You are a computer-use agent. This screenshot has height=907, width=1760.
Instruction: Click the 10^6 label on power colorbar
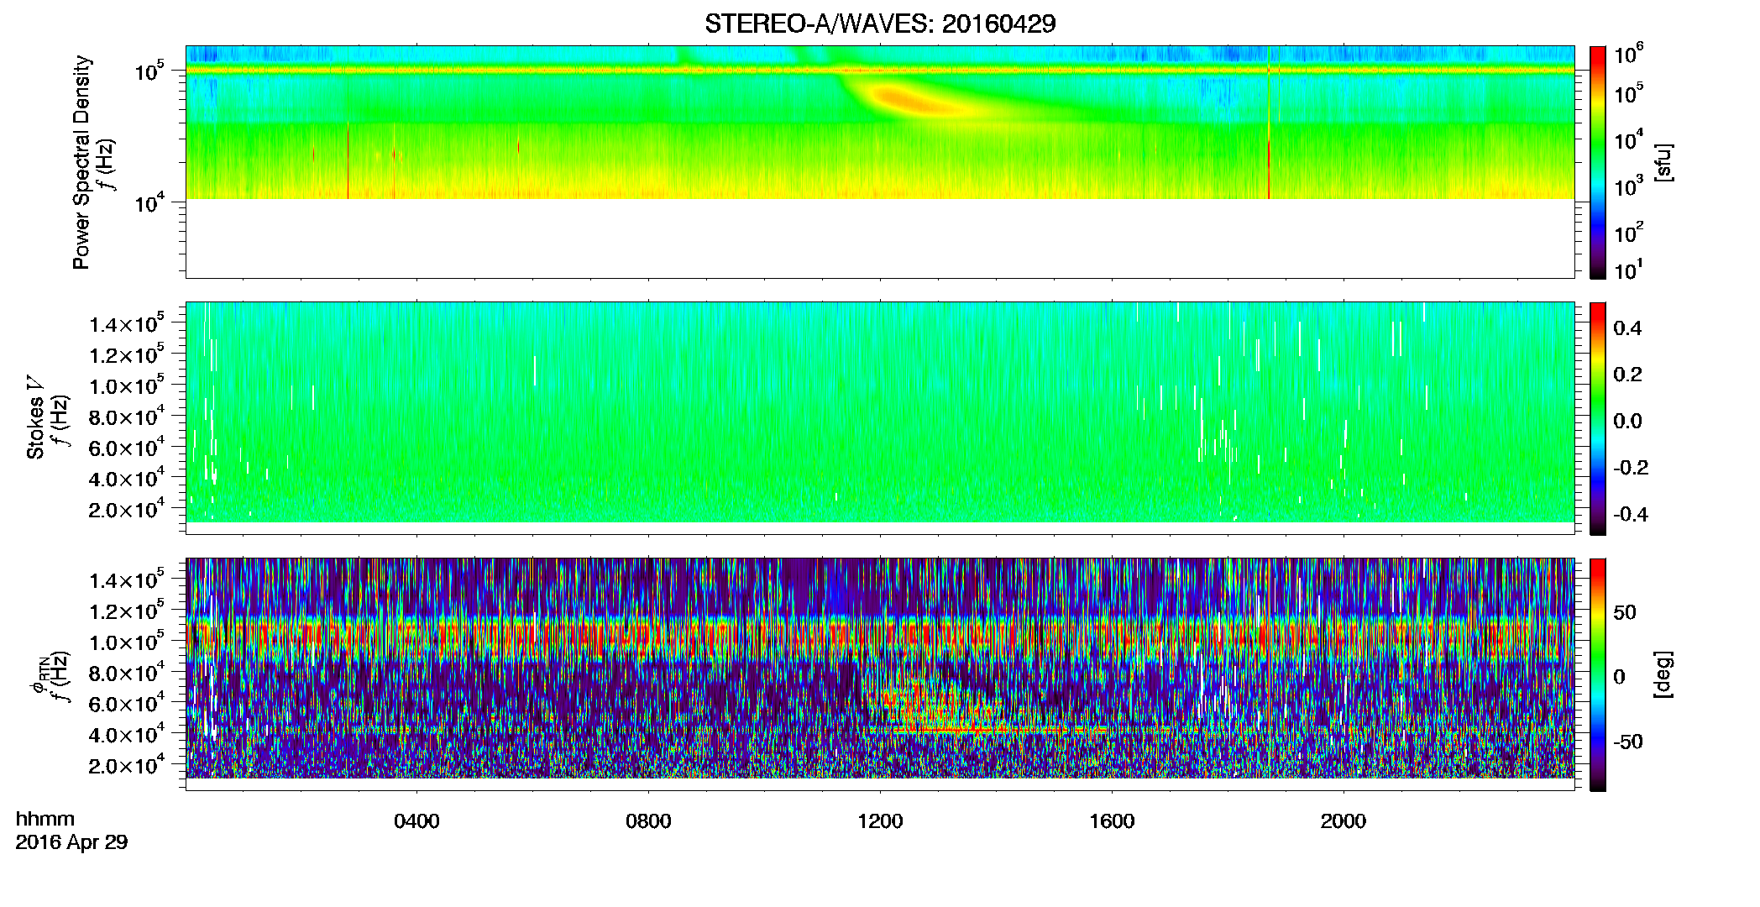[x=1628, y=55]
